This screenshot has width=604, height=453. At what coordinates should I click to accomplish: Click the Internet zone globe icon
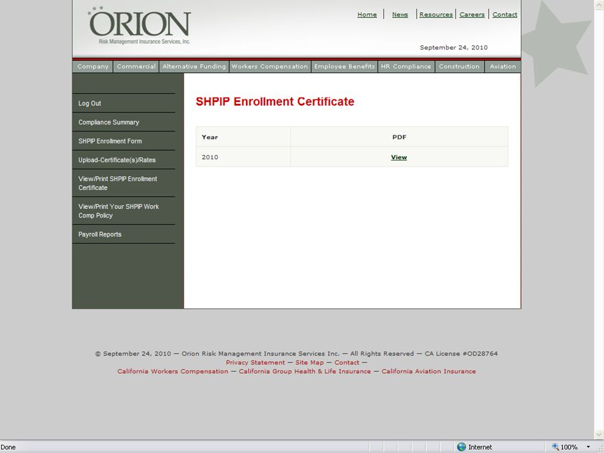click(461, 447)
